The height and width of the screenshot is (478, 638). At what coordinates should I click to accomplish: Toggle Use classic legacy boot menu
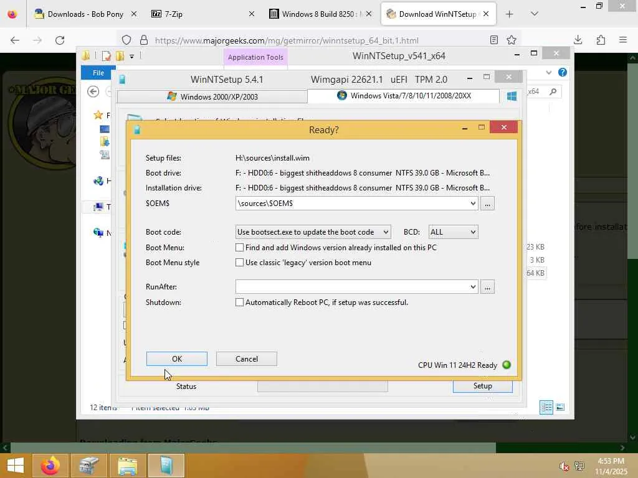tap(239, 263)
